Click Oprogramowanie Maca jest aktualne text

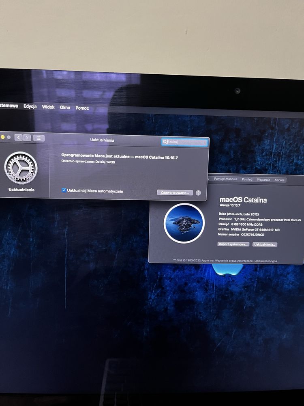click(95, 156)
